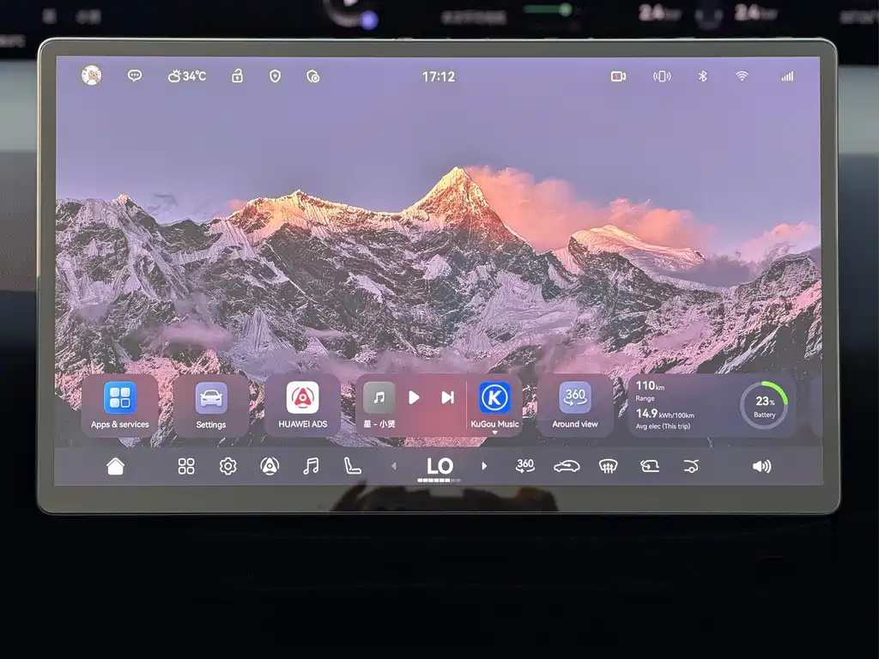Tap the 14.9 kWh/100km average consumption
Viewport: 879px width, 659px height.
point(665,419)
